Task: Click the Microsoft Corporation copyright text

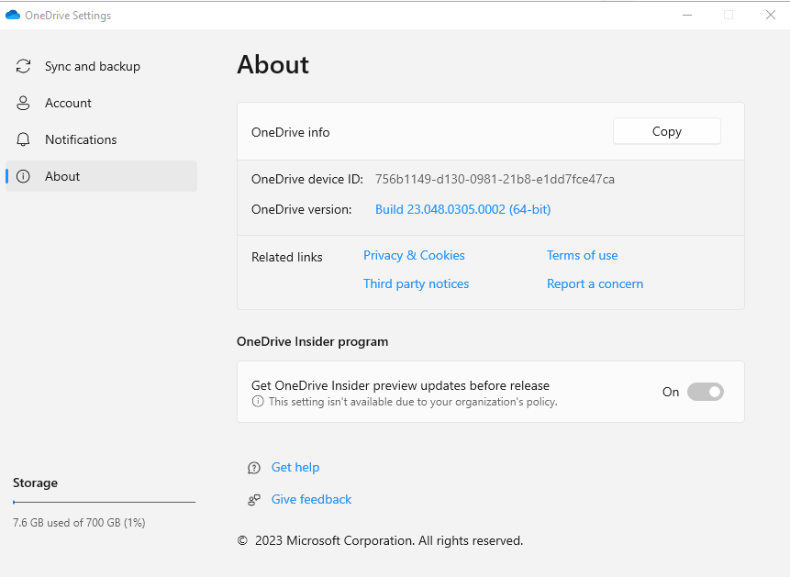Action: pos(380,540)
